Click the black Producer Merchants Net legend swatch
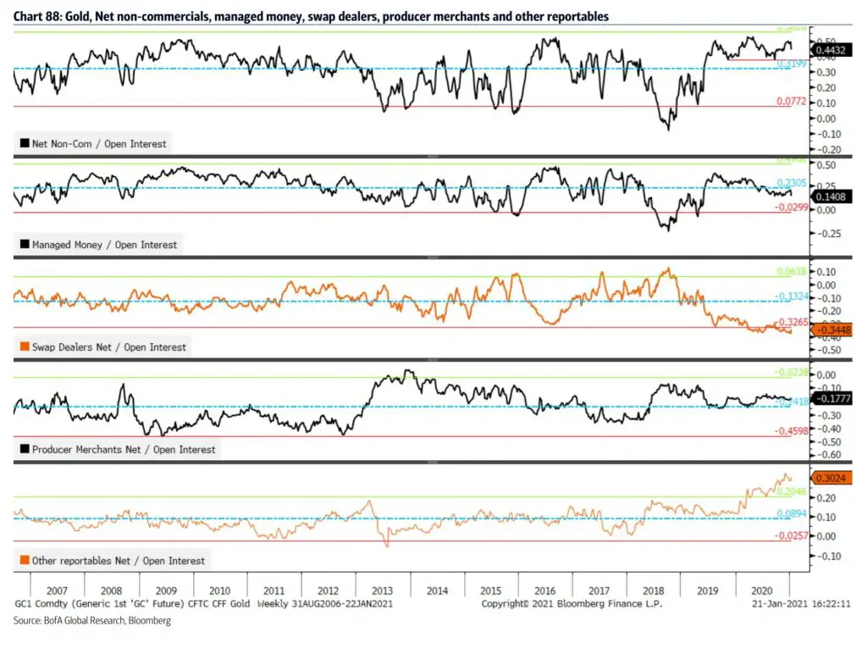 tap(25, 449)
